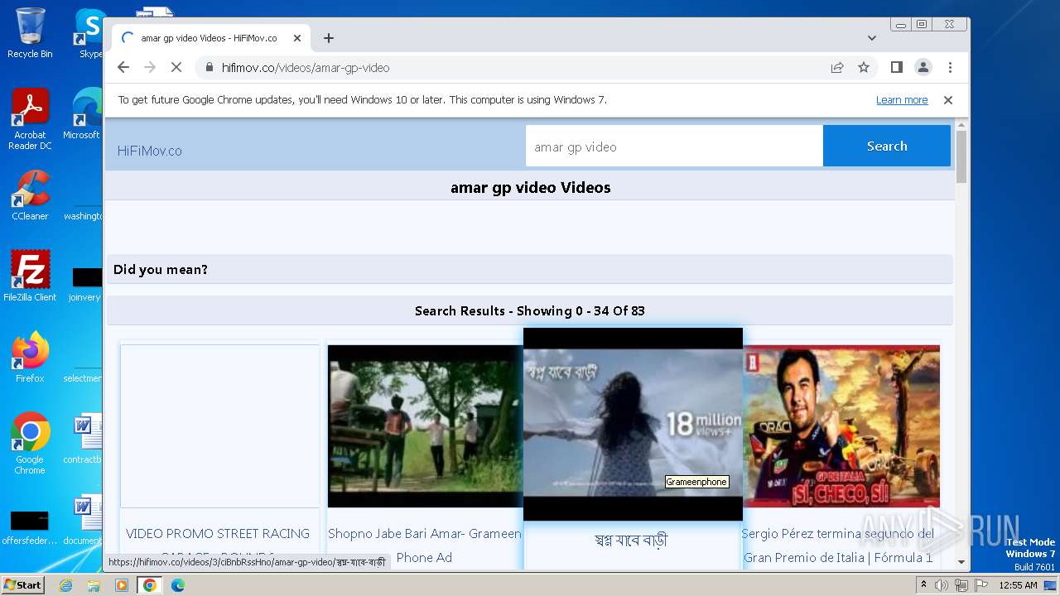Show hidden system tray icons
Screen dimensions: 1060x596
click(x=923, y=584)
